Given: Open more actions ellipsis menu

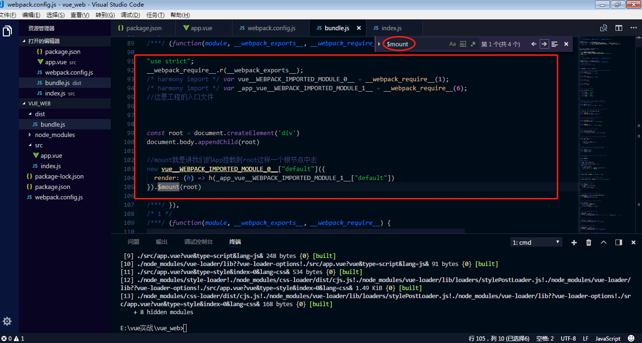Looking at the screenshot, I should click(x=634, y=28).
